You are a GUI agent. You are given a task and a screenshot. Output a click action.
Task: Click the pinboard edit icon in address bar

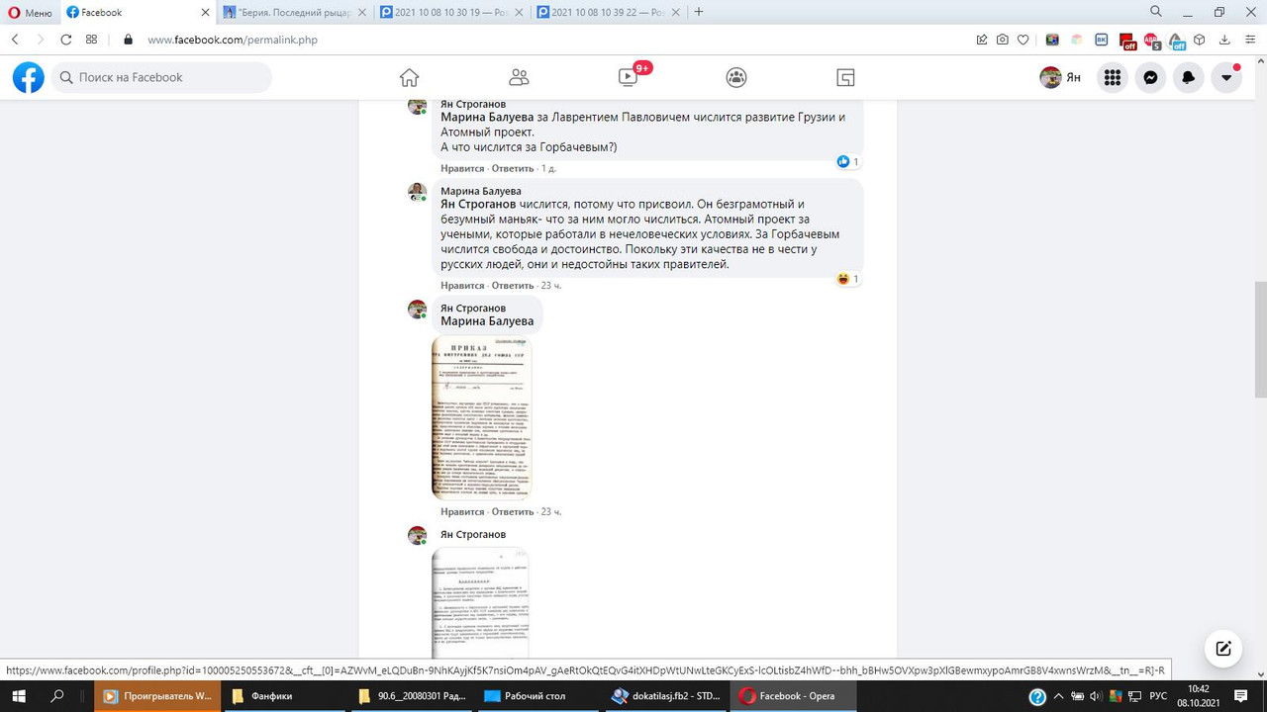(982, 40)
